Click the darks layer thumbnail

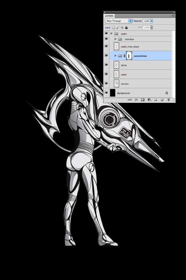tap(117, 65)
